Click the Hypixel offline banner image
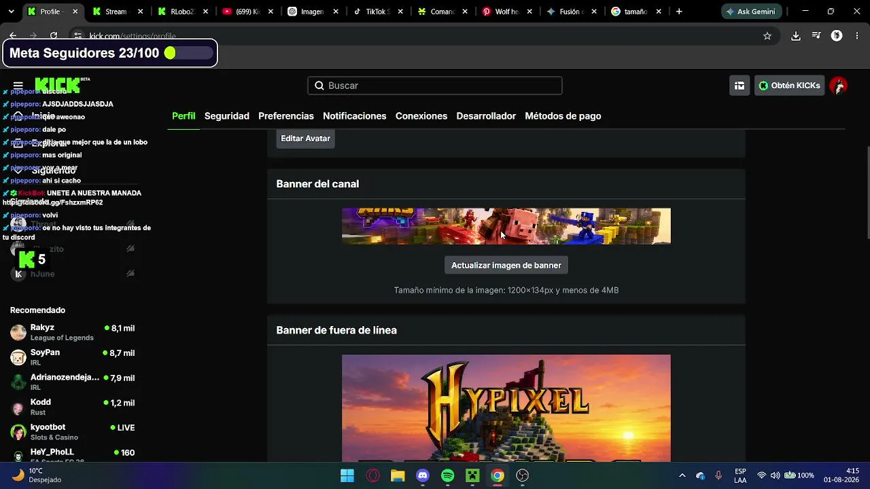This screenshot has width=870, height=489. click(506, 408)
